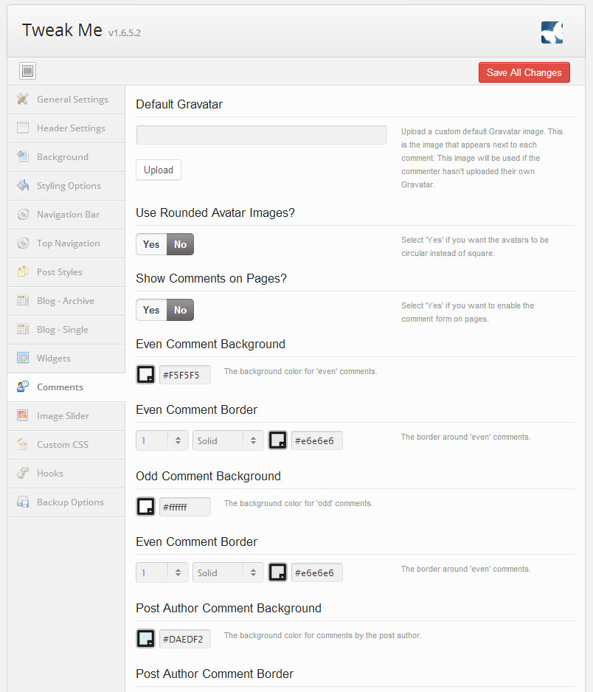Click the Hooks icon in sidebar

23,473
